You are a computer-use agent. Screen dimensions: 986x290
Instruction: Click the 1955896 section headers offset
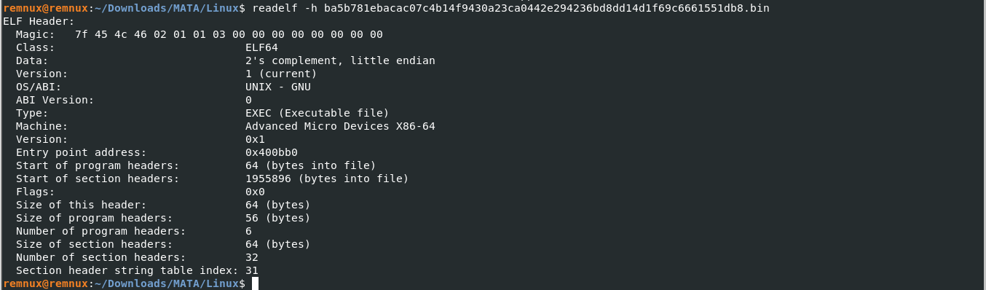pos(268,179)
